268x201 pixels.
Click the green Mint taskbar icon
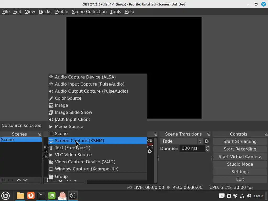coord(52,196)
